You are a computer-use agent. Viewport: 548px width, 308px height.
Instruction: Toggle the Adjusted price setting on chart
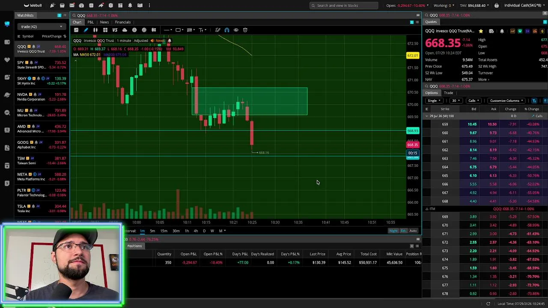point(141,41)
